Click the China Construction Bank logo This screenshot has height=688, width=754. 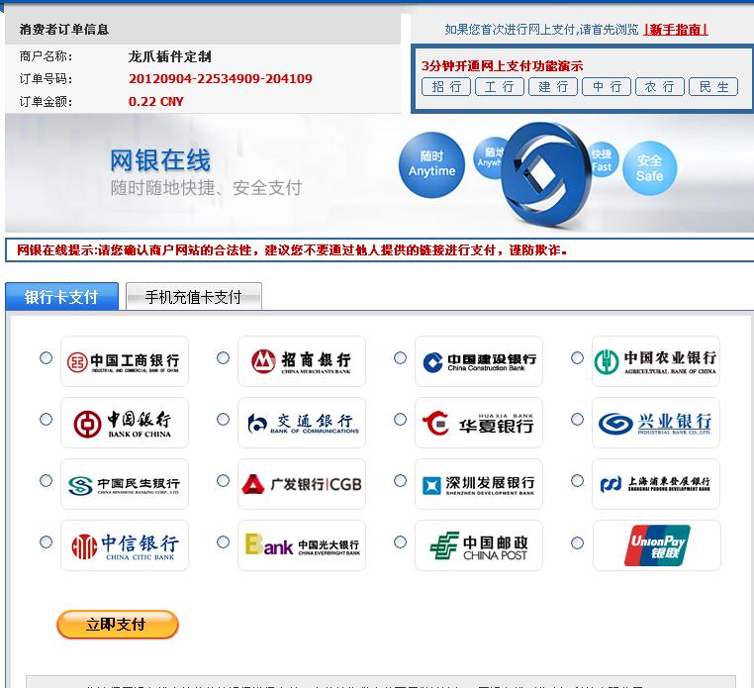tap(479, 361)
